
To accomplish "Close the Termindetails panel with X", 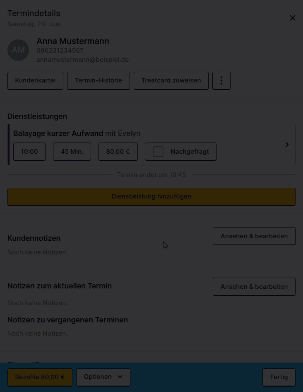I will point(293,18).
